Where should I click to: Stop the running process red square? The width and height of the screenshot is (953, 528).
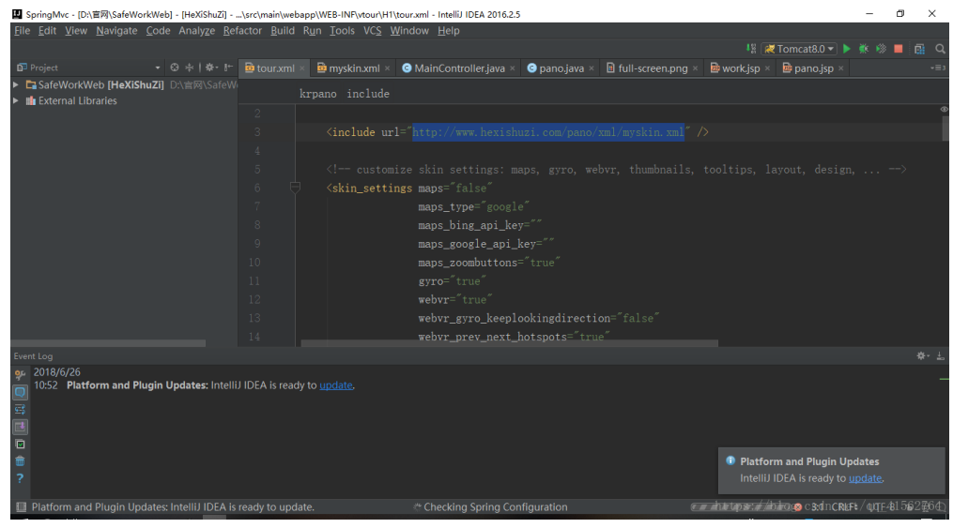click(x=899, y=49)
